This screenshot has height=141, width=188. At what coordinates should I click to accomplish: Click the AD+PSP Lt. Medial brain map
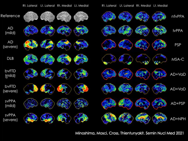[x=159, y=104]
